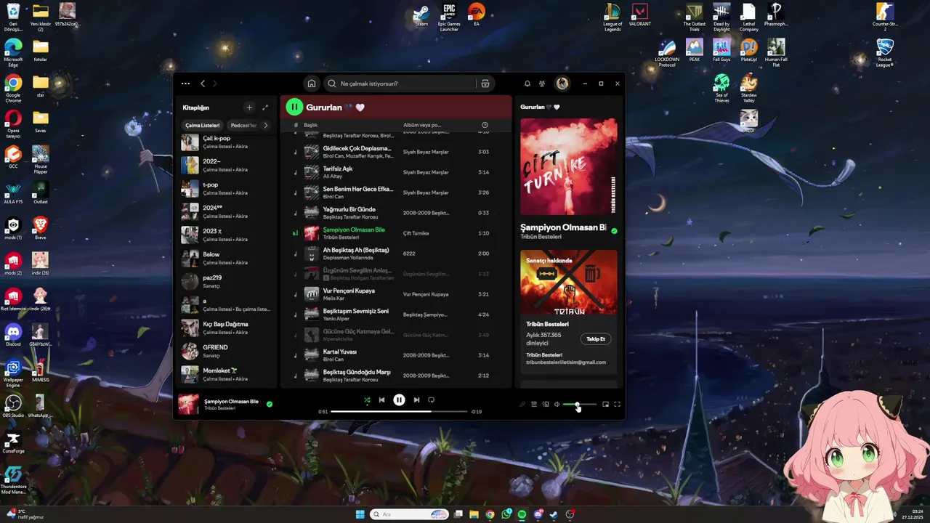Open the Friend Activity icon
Viewport: 930px width, 523px height.
(x=542, y=84)
